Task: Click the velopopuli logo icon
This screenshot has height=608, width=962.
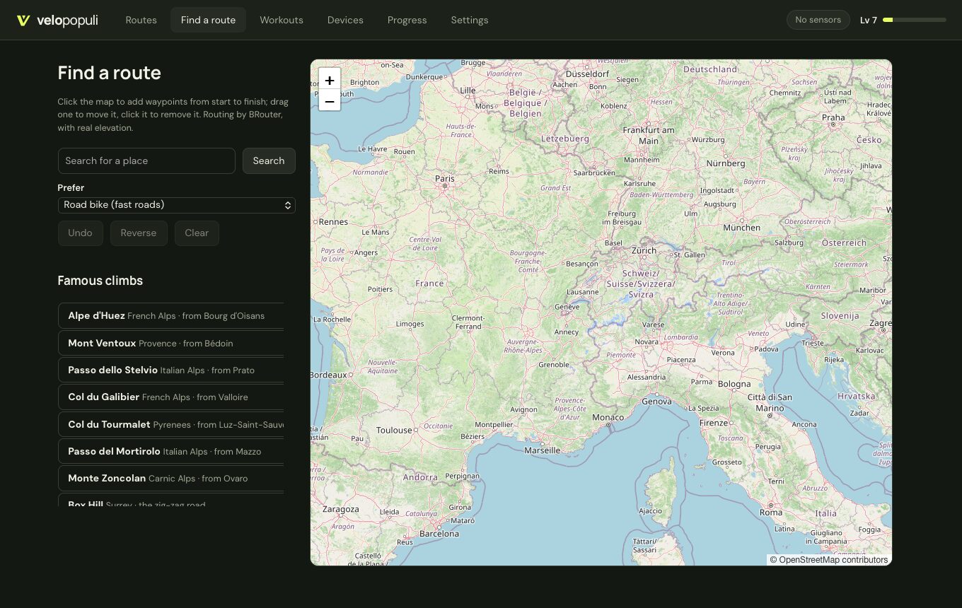Action: (x=23, y=21)
